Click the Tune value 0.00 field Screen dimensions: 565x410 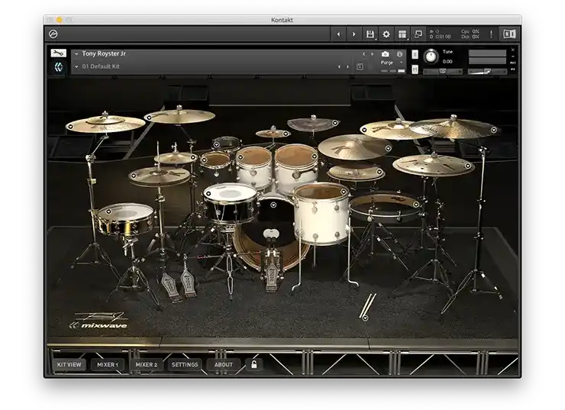click(447, 62)
